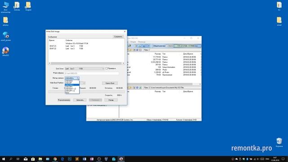Click round info icon in UltraISO main toolbar

(139, 46)
